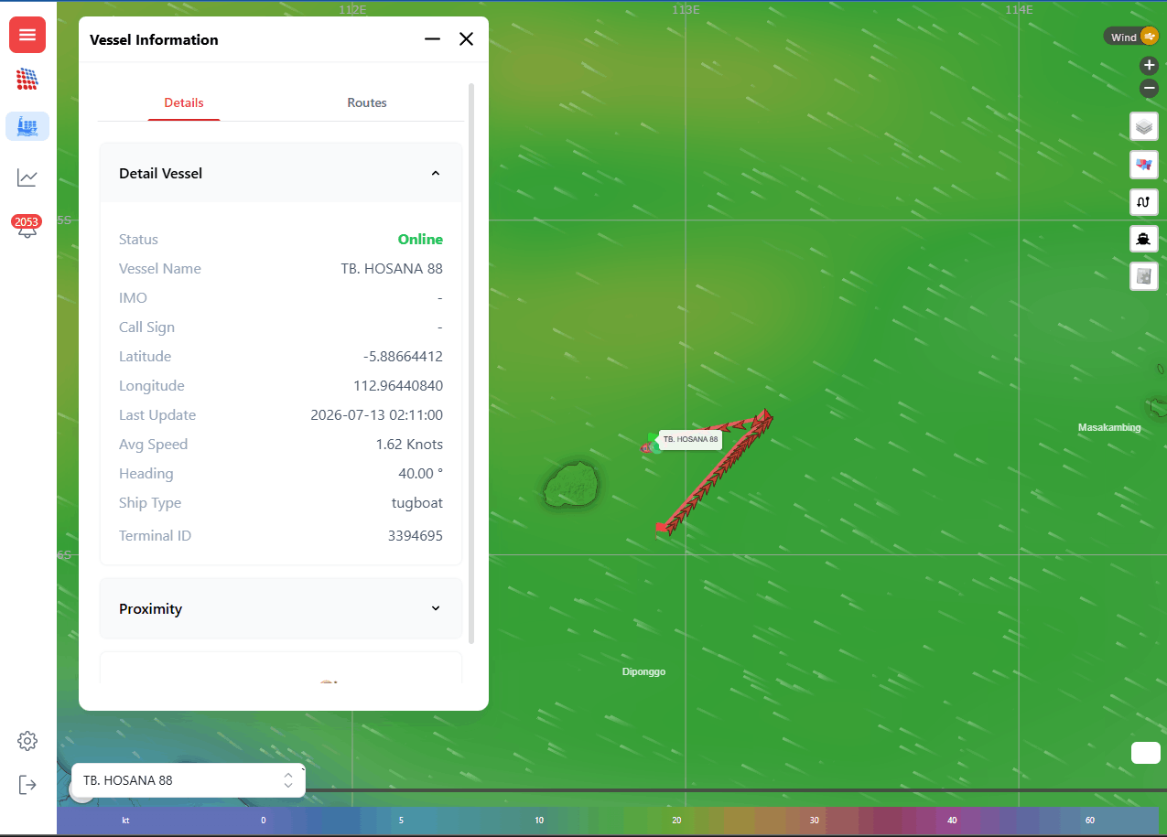Click the 20 kt mark on wind scale
Screen dimensions: 1167x837
(x=676, y=821)
